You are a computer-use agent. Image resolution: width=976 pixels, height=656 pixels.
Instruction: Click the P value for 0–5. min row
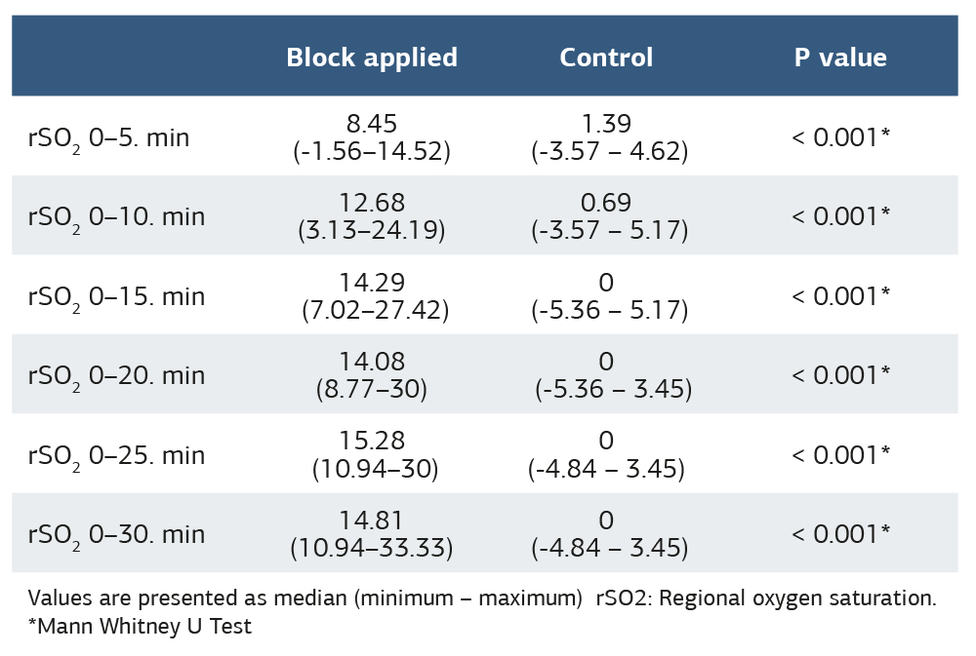click(x=840, y=137)
